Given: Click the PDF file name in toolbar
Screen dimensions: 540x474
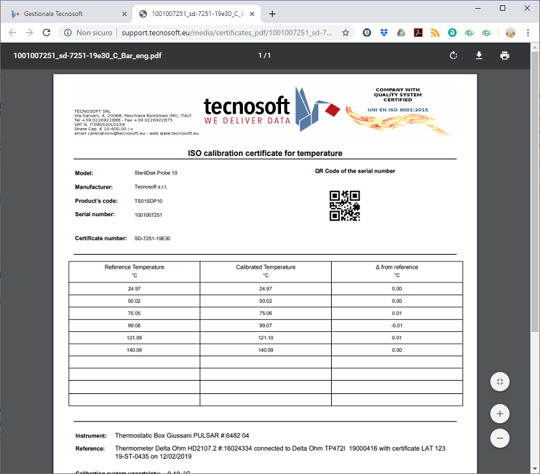Looking at the screenshot, I should pos(87,55).
